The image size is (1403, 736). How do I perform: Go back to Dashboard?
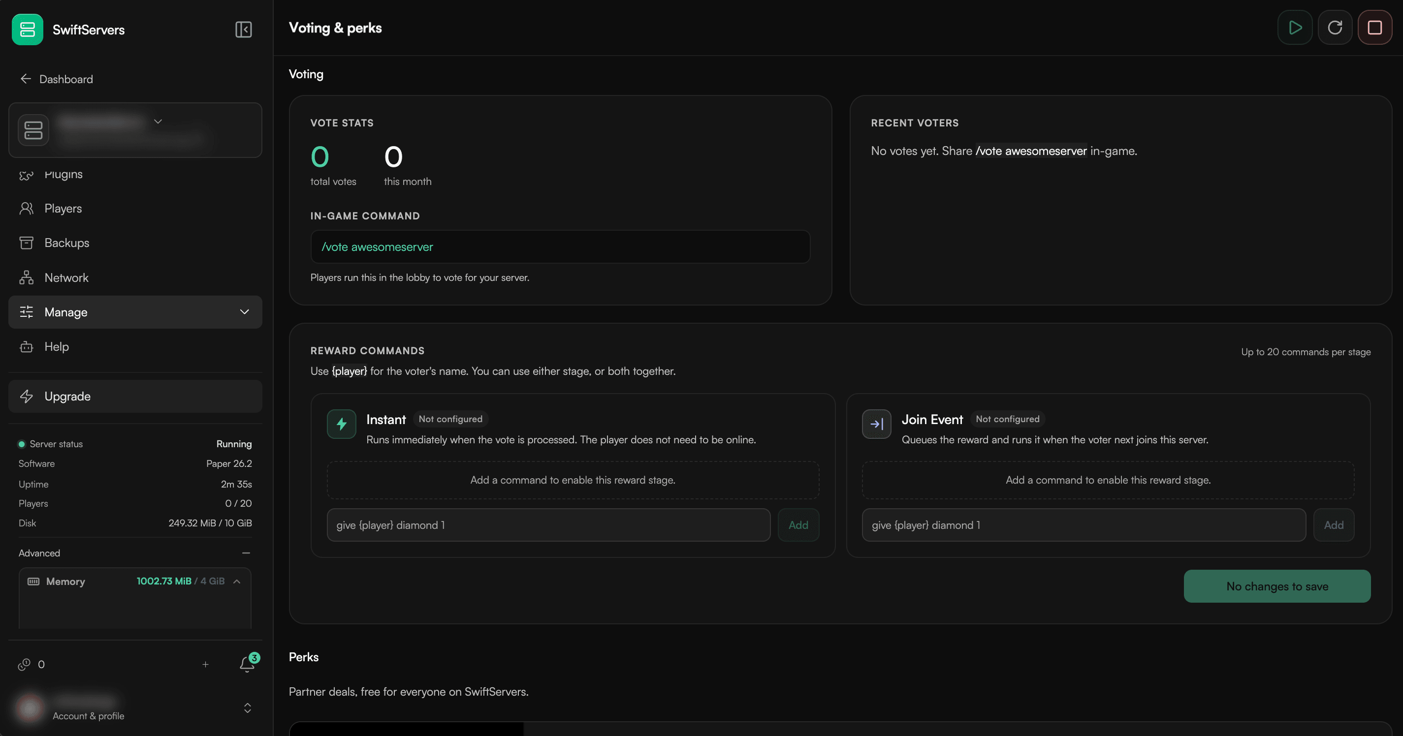[56, 79]
